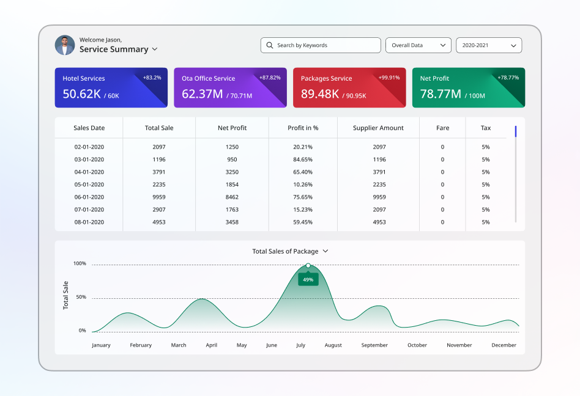Open Jason's profile avatar
The height and width of the screenshot is (396, 580).
point(65,45)
